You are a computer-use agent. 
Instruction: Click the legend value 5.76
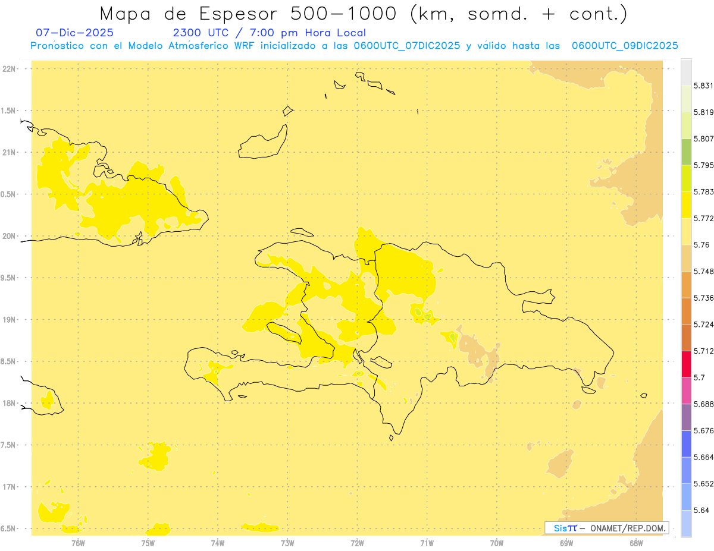(x=702, y=245)
